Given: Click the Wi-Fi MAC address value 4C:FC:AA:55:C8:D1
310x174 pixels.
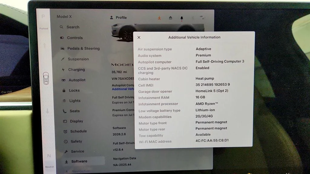Looking at the screenshot, I should pyautogui.click(x=212, y=140).
